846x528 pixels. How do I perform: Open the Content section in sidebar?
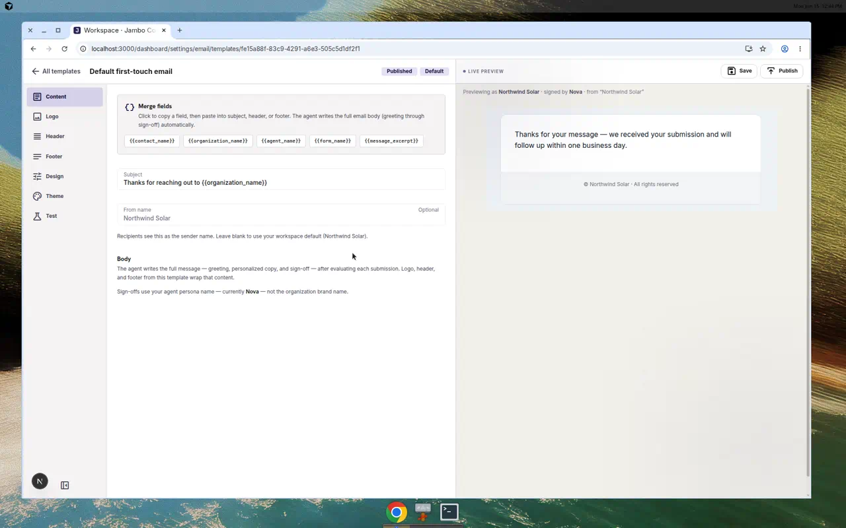pos(65,96)
